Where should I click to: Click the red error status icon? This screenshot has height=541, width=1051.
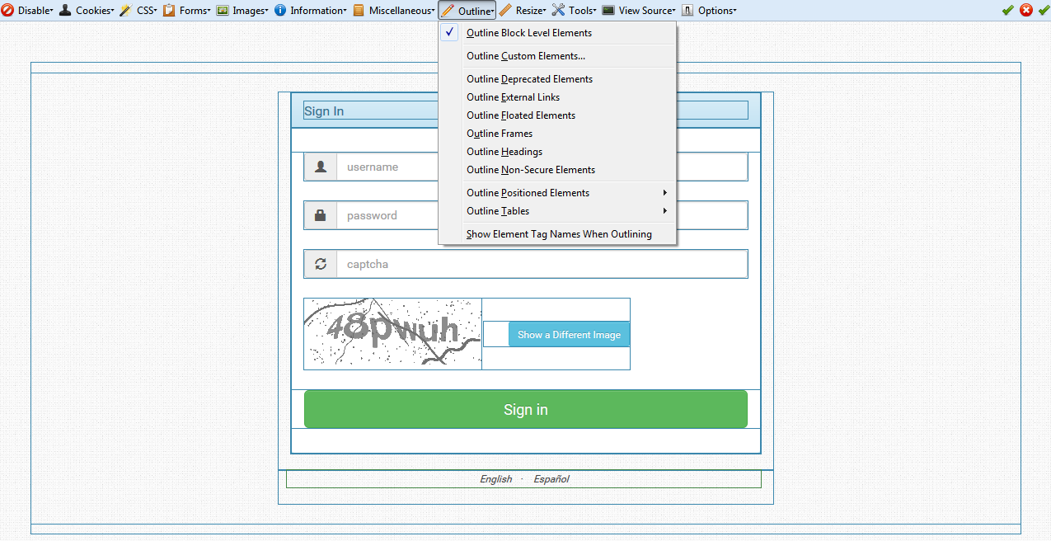[x=1026, y=10]
